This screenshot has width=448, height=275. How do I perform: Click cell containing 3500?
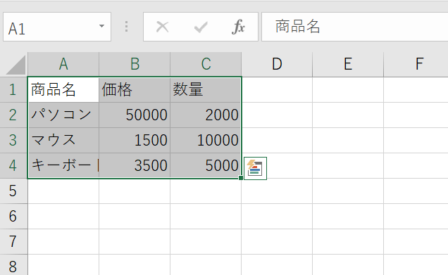coord(135,166)
